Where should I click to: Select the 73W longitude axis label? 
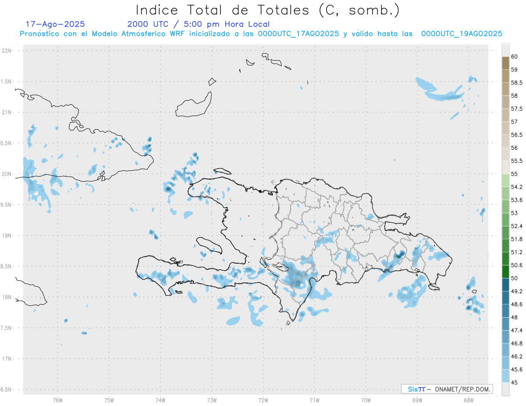coord(212,400)
